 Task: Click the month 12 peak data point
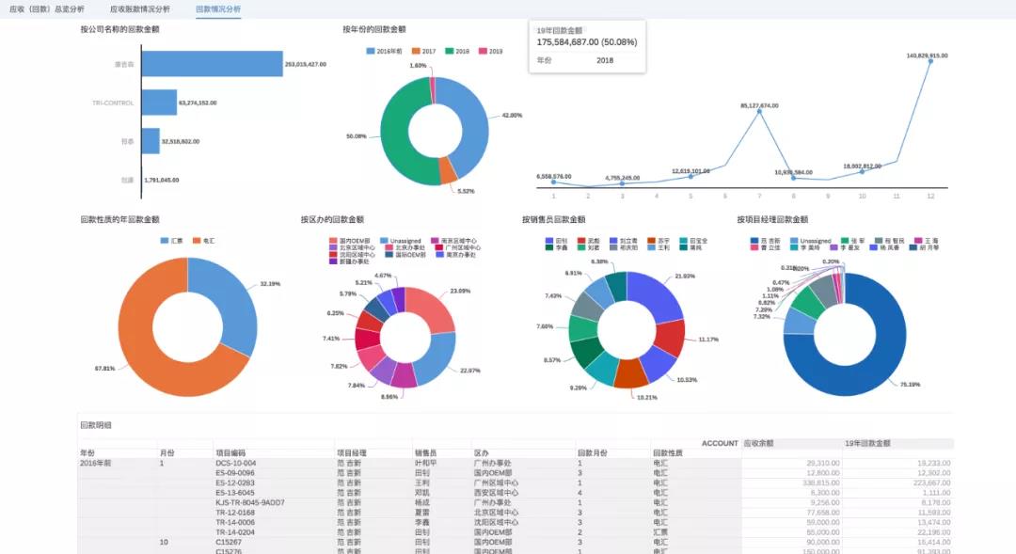931,61
